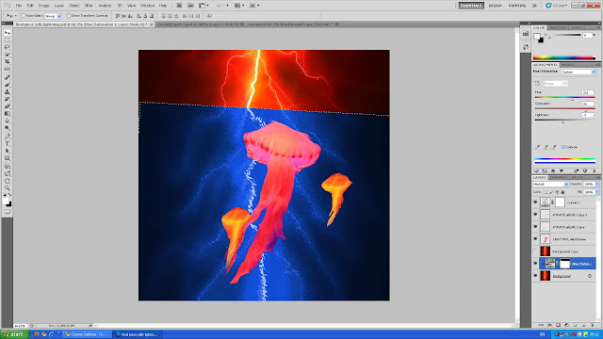Click the Saturation slider handle

(x=586, y=111)
